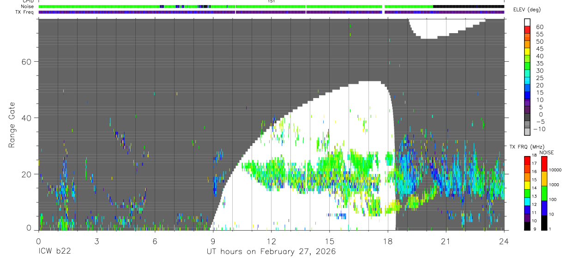The height and width of the screenshot is (261, 567).
Task: Click the 12 tick on UT hours axis
Action: [271, 240]
